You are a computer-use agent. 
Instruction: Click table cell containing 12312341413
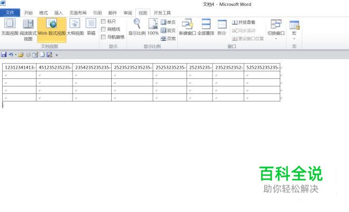click(19, 68)
